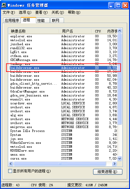This screenshot has height=189, width=130.
Task: Select the jqs.exe process
Action: click(63, 139)
